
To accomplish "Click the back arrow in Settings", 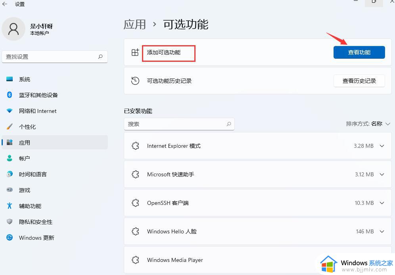I will pyautogui.click(x=4, y=4).
